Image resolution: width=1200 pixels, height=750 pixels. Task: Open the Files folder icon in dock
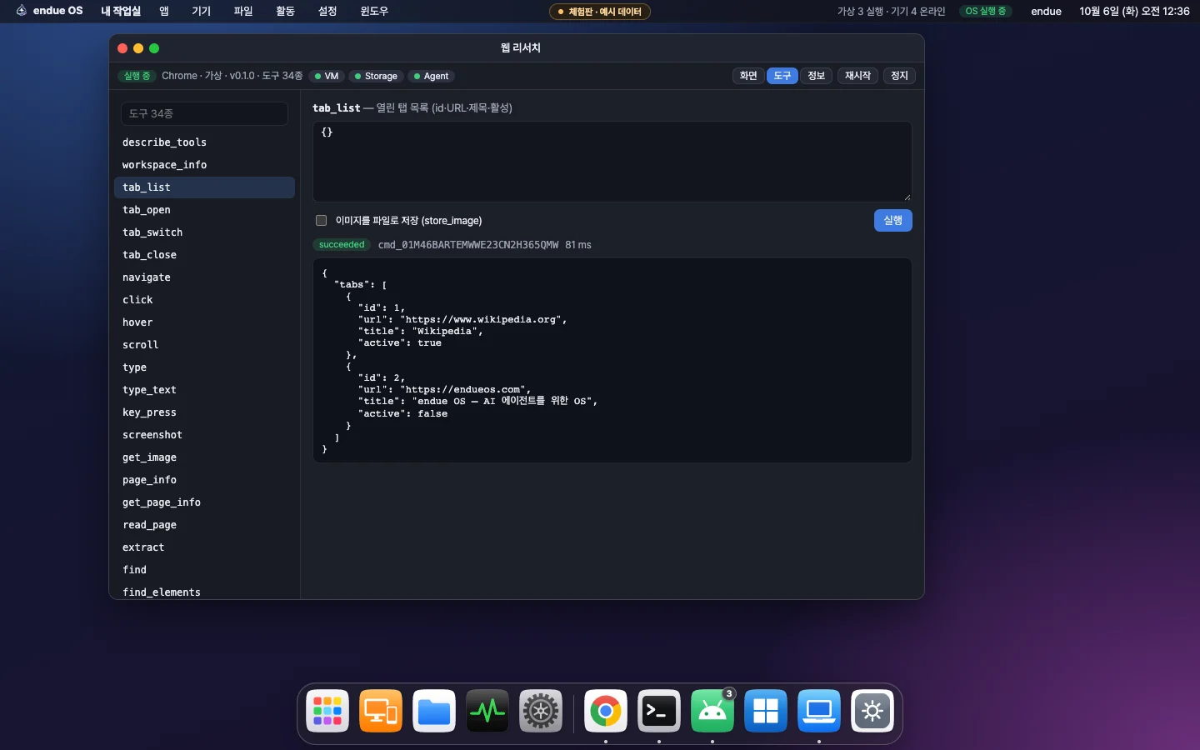(x=434, y=711)
